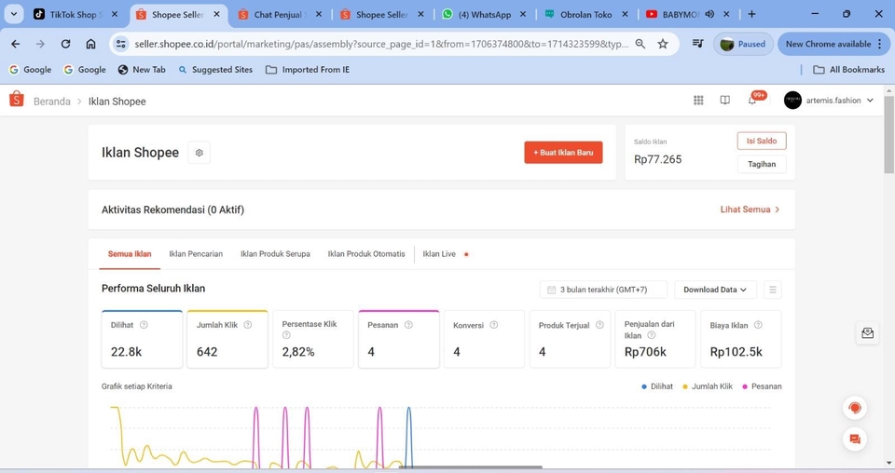Click the Isi Saldo button
The width and height of the screenshot is (895, 473).
pos(762,141)
